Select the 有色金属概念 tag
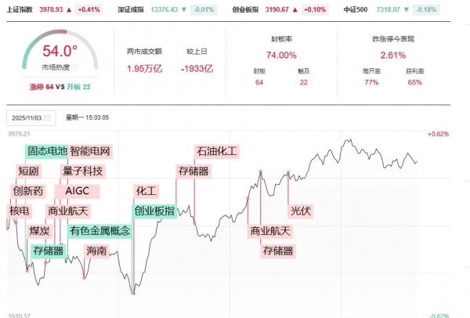The height and width of the screenshot is (318, 470). (x=99, y=231)
